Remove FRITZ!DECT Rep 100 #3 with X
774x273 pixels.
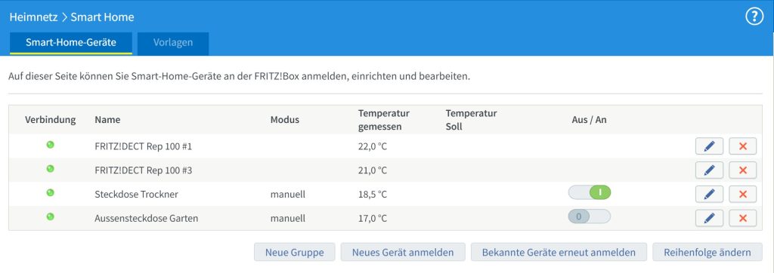742,170
